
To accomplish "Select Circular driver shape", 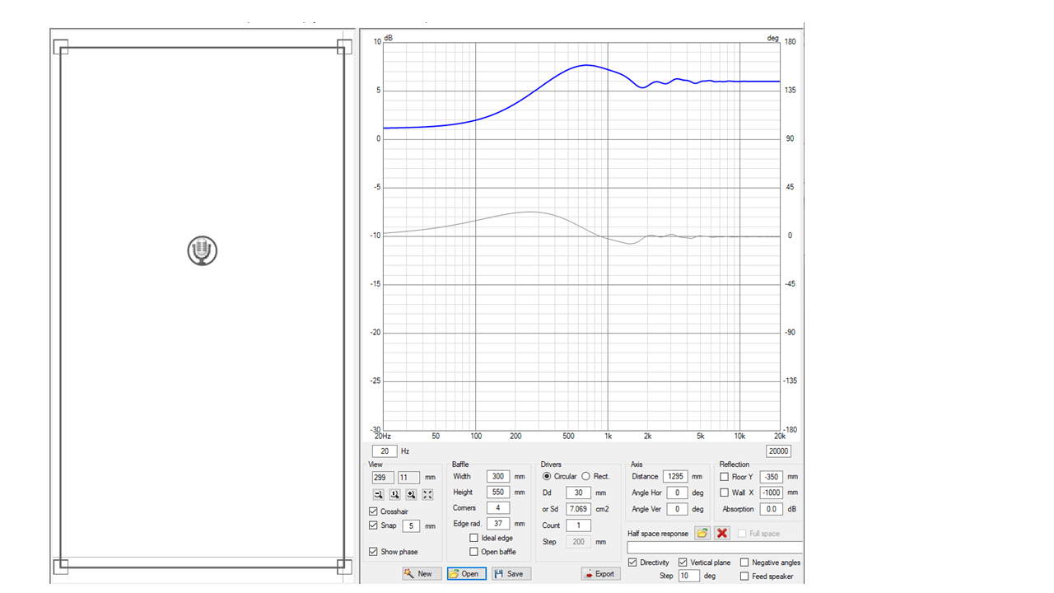I will [x=547, y=476].
